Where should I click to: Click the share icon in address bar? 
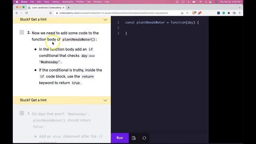pyautogui.click(x=182, y=13)
